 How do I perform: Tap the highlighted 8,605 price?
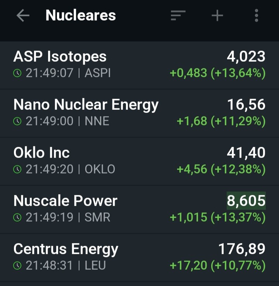click(x=246, y=201)
